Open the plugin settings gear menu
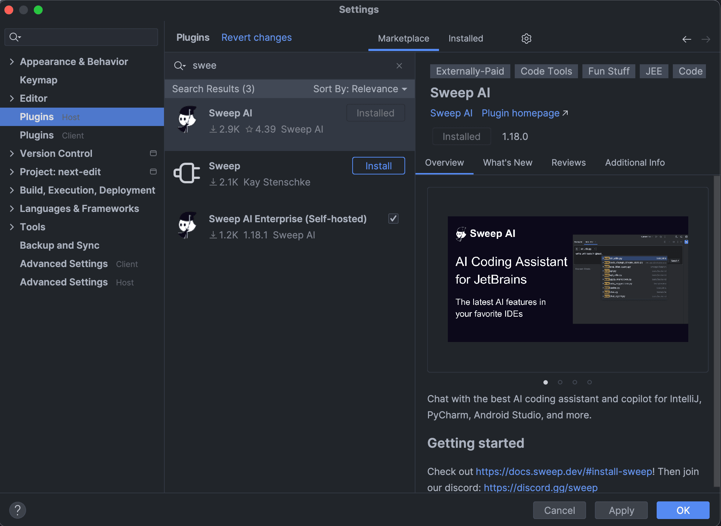Screen dimensions: 721x526 click(526, 39)
